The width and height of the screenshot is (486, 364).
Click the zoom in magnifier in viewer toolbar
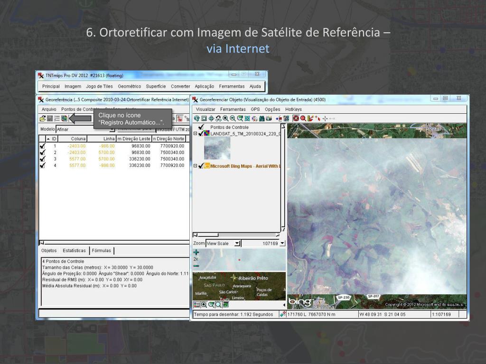click(225, 118)
